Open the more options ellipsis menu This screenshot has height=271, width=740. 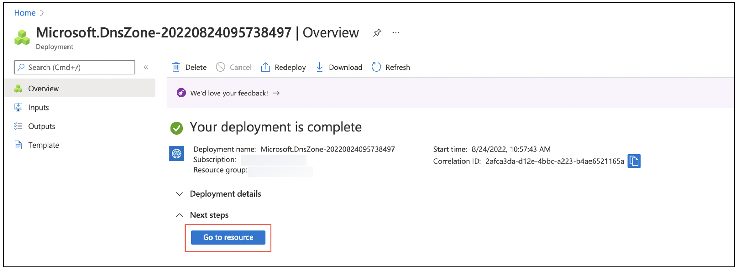pyautogui.click(x=396, y=33)
